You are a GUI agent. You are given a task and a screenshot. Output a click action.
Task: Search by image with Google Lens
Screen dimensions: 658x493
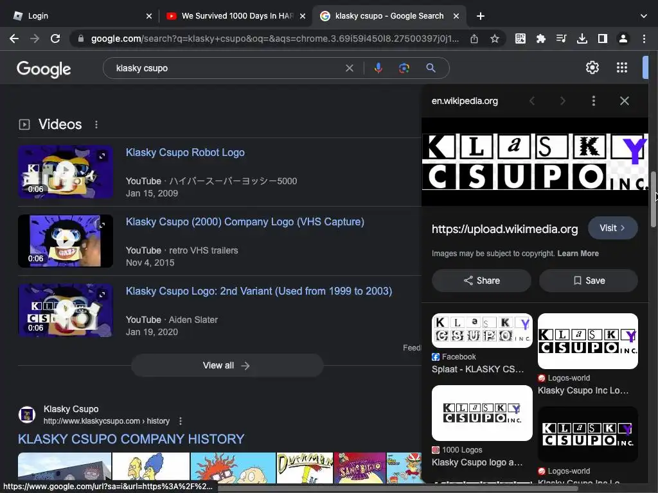tap(404, 68)
